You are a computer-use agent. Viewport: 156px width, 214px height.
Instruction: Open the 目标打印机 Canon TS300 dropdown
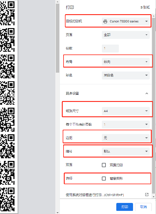(x=126, y=21)
